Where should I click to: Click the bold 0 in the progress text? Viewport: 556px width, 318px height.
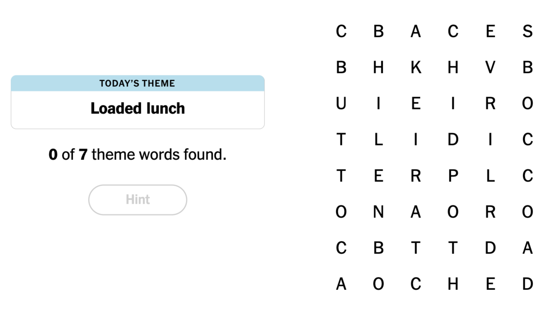tap(53, 154)
